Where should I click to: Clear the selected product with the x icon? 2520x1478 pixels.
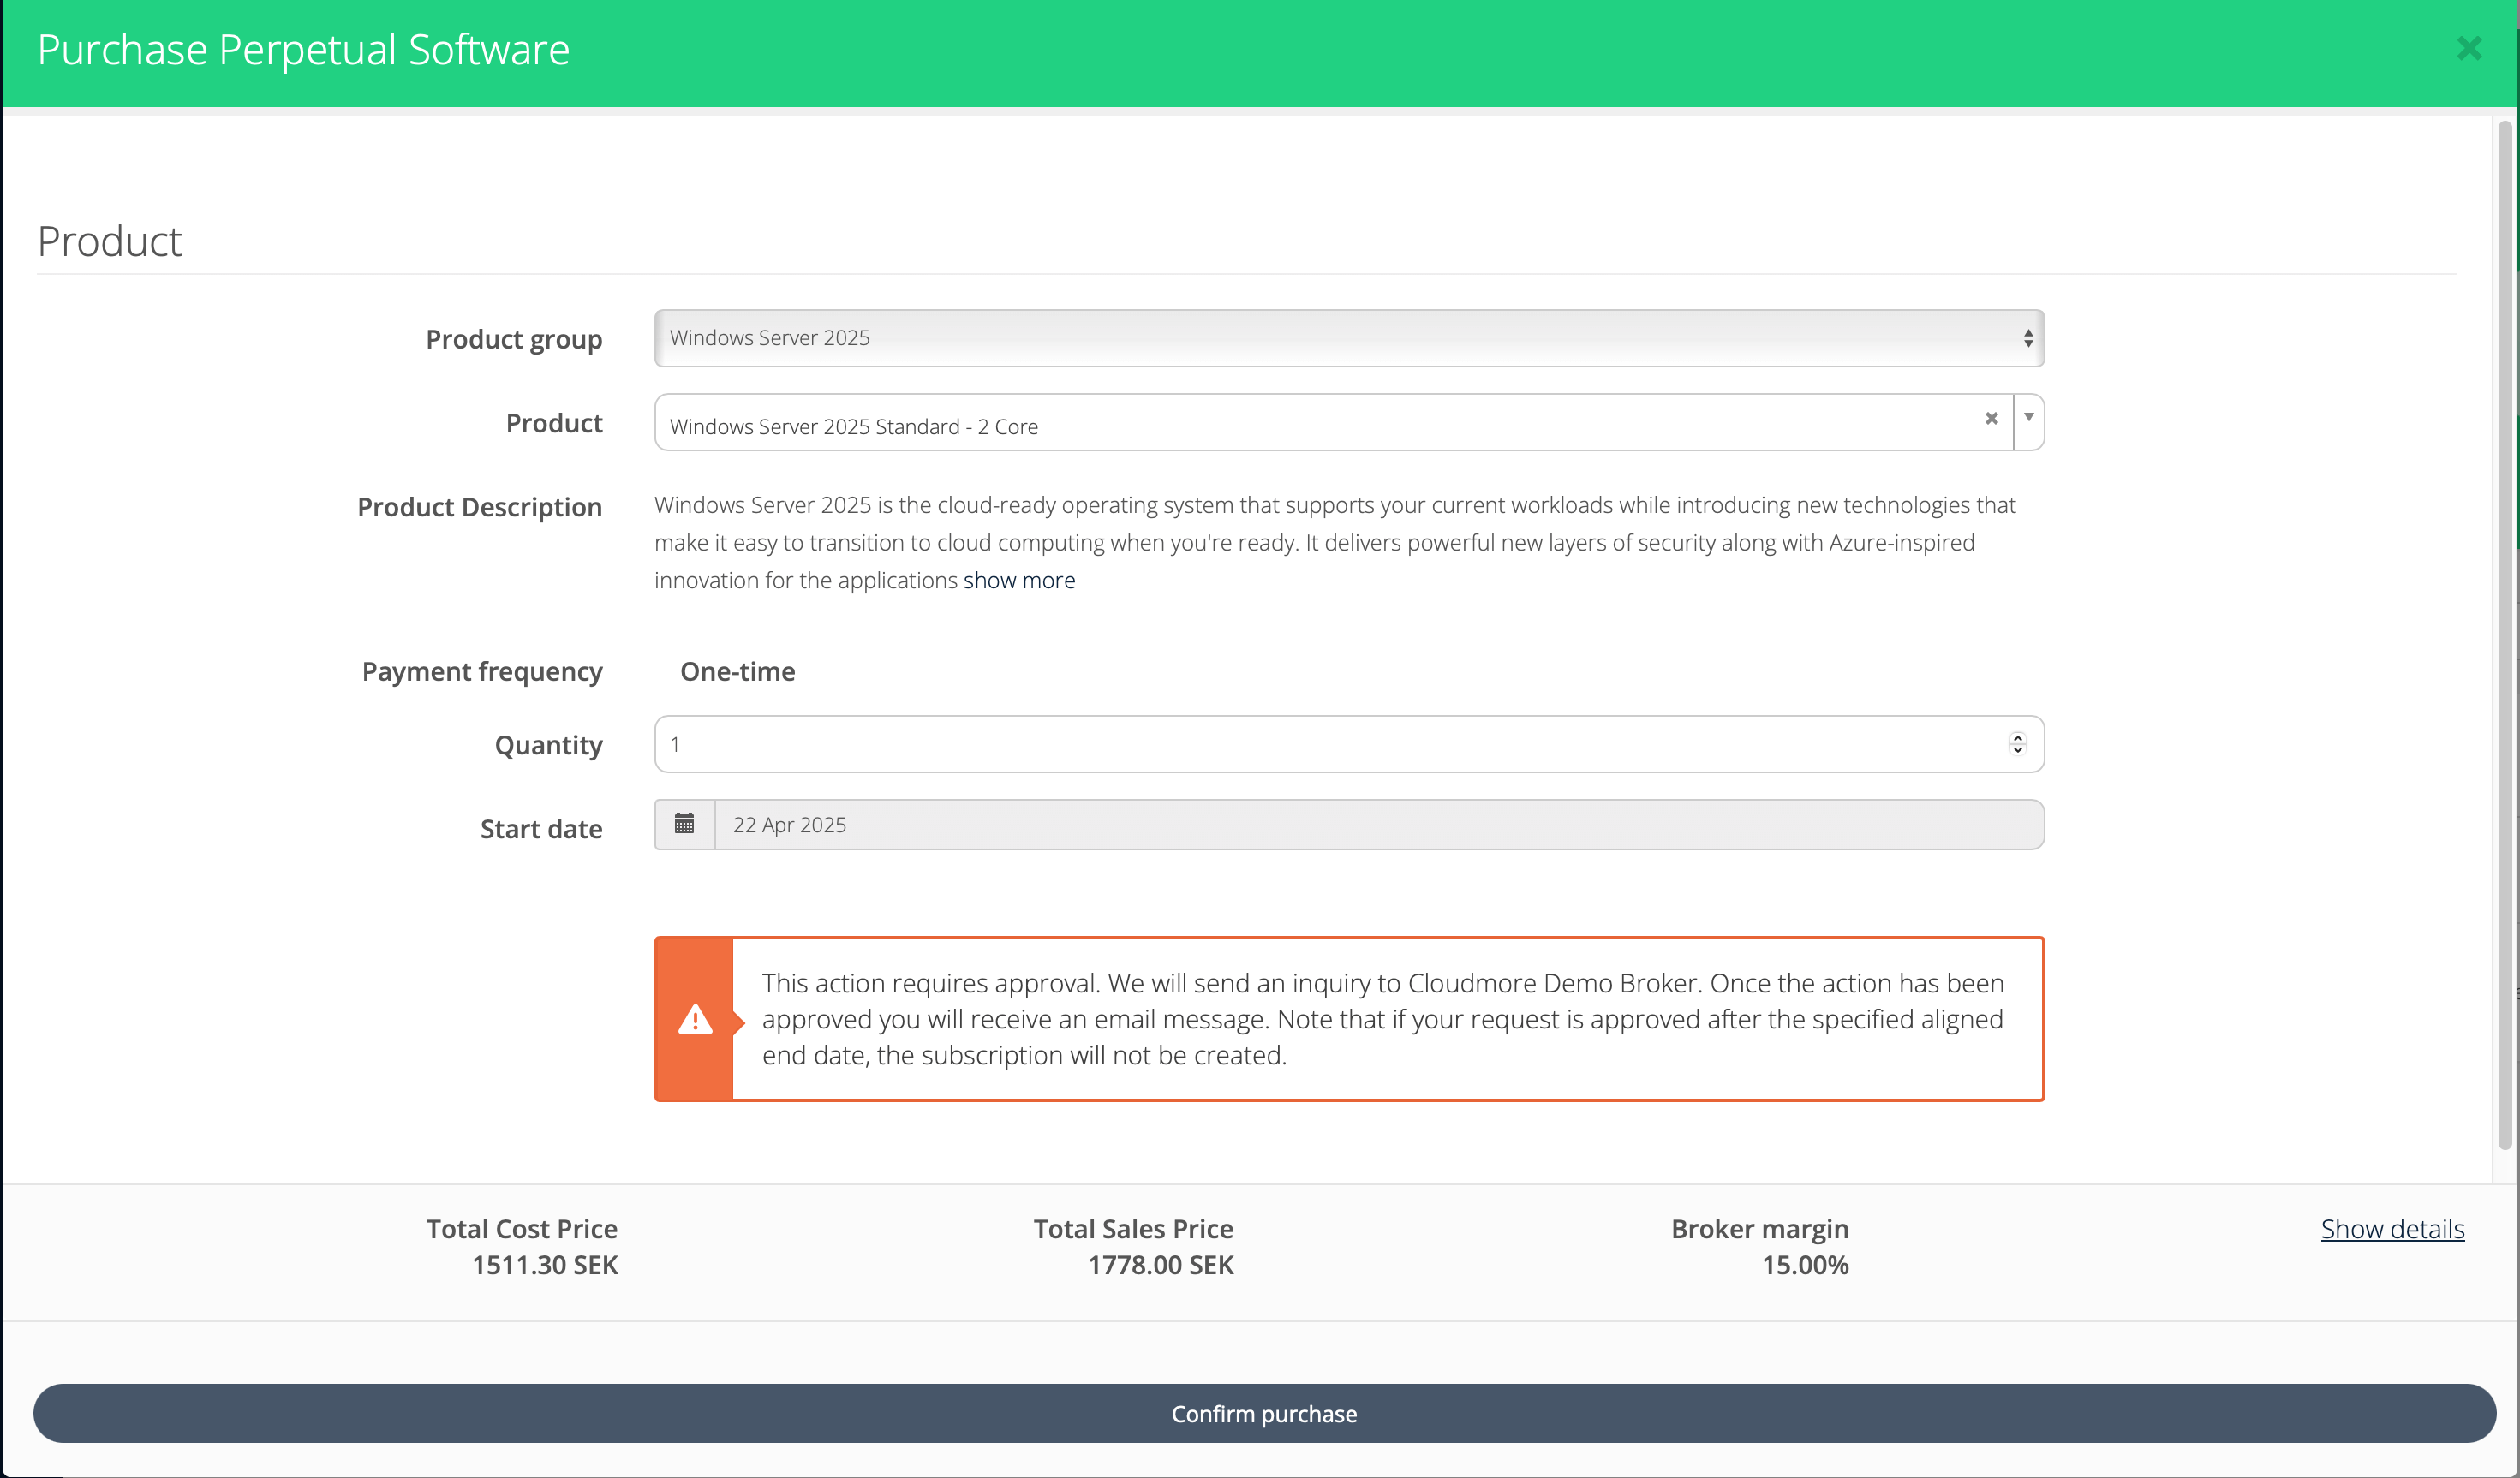1991,418
